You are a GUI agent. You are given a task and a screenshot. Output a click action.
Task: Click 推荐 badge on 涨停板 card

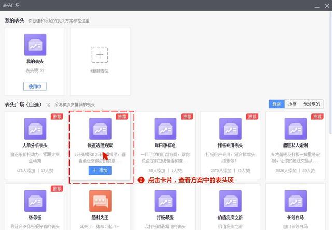pyautogui.click(x=57, y=189)
